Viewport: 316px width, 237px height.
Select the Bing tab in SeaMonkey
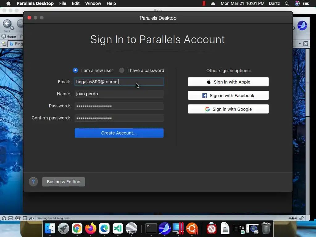coord(16,44)
